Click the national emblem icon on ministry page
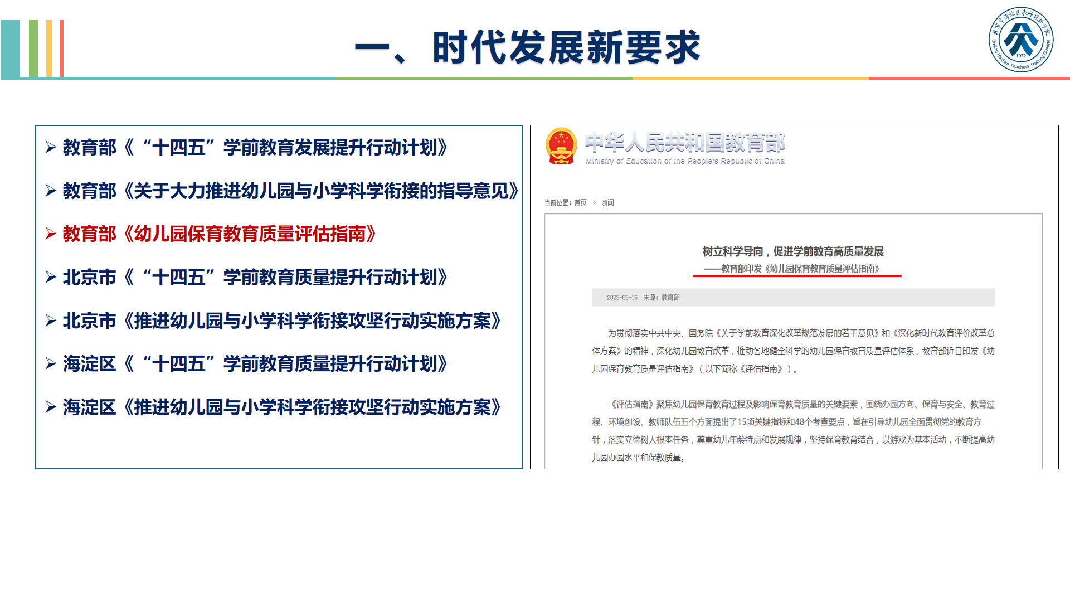 [x=561, y=146]
